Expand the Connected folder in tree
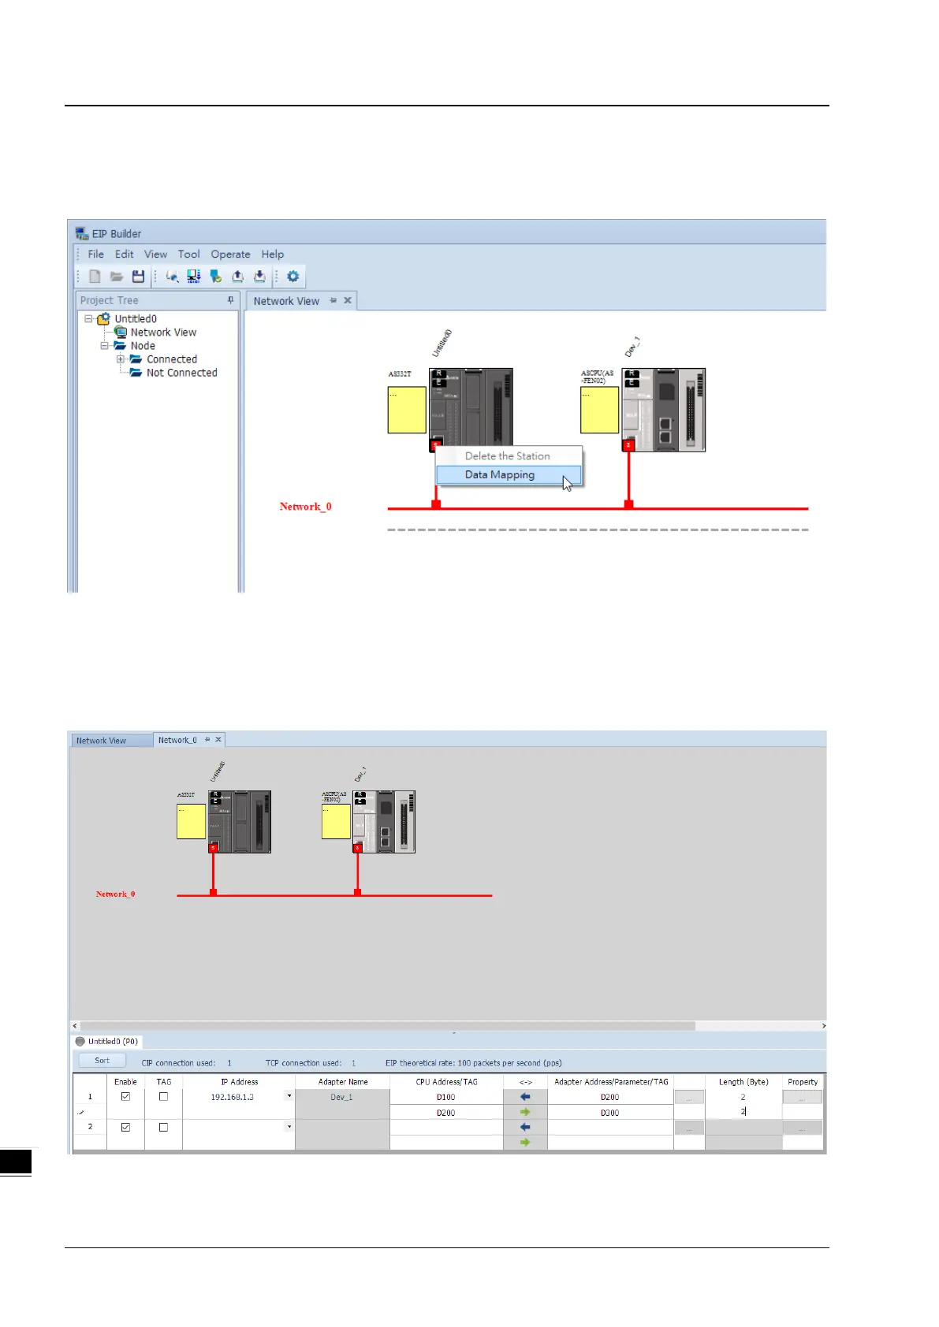Screen dimensions: 939x1327 pos(121,359)
